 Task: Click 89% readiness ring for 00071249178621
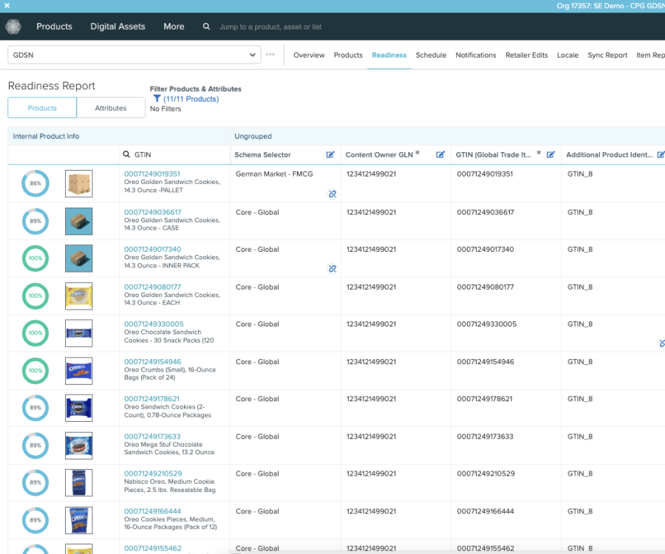click(x=35, y=408)
